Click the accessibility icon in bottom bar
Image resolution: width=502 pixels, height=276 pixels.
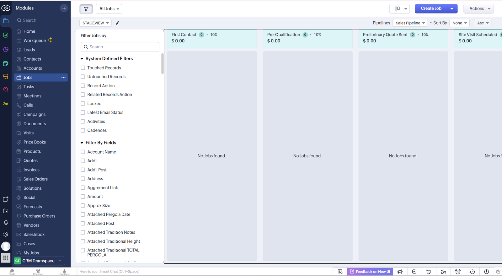coord(487,272)
